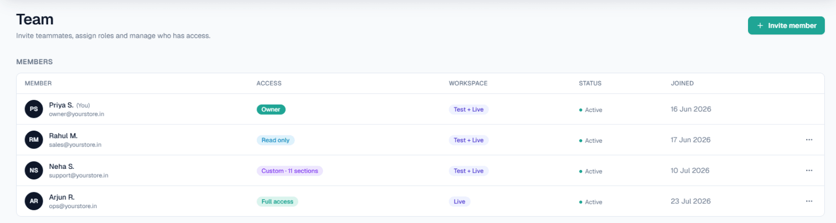Click the (You) label beside Priya S.
The width and height of the screenshot is (836, 223).
pos(84,106)
